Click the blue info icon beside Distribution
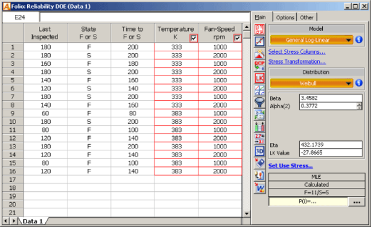Screen dimensions: 371x227 coord(359,83)
